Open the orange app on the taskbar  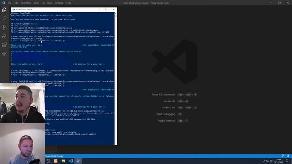[56, 161]
